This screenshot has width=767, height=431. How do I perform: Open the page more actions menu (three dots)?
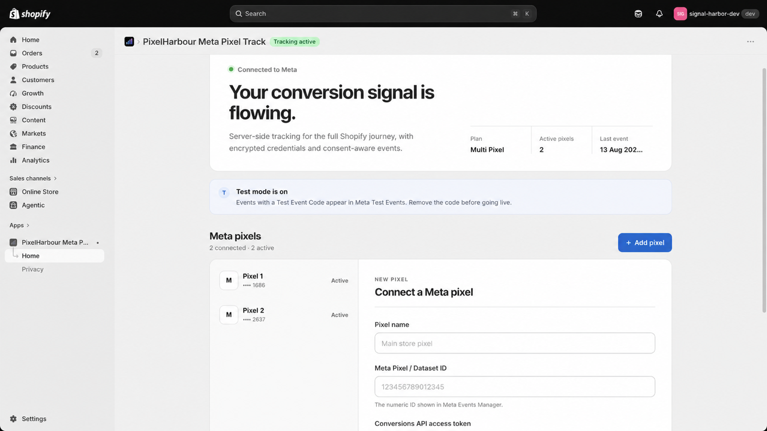click(x=751, y=42)
